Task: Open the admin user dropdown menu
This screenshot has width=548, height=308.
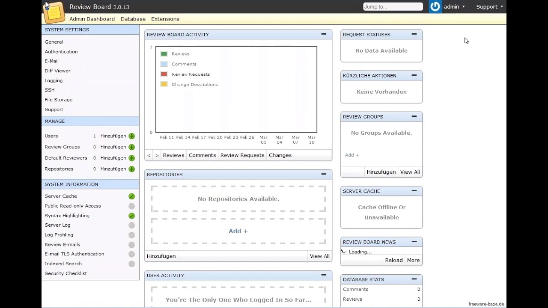Action: click(x=454, y=7)
